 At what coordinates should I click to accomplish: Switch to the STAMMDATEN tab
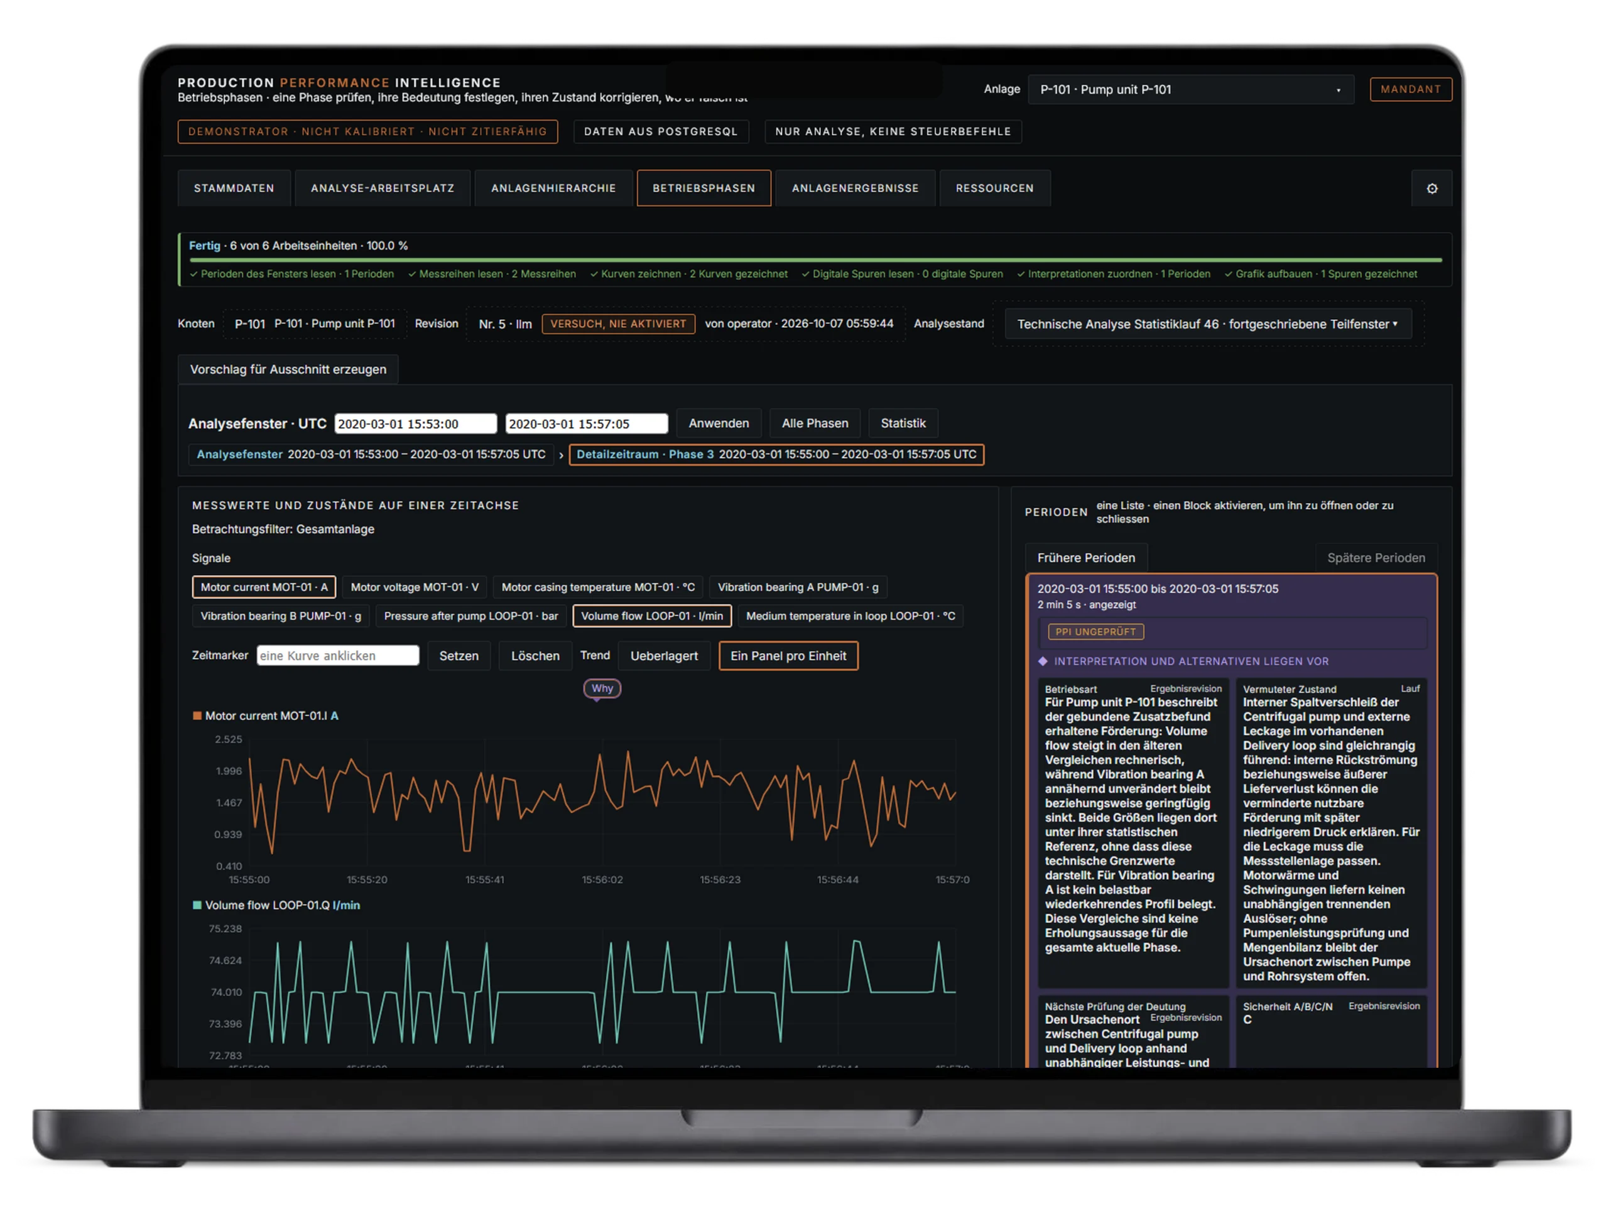tap(234, 188)
